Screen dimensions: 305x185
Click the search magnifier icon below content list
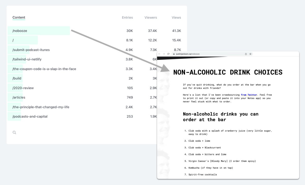[x=14, y=132]
